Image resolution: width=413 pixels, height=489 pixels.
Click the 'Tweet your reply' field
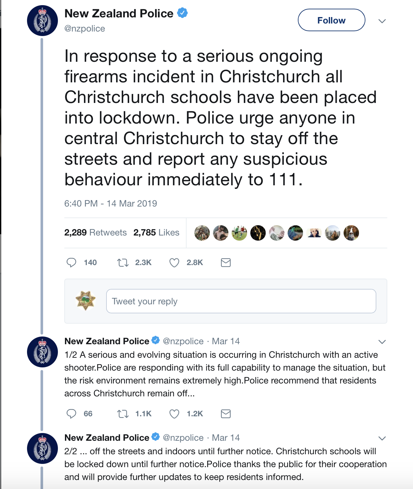click(x=241, y=301)
